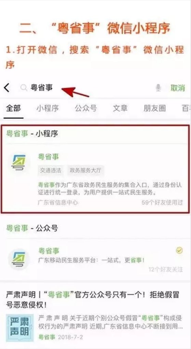The image size is (191, 349).
Task: Tap the search magnifier icon
Action: pyautogui.click(x=24, y=88)
